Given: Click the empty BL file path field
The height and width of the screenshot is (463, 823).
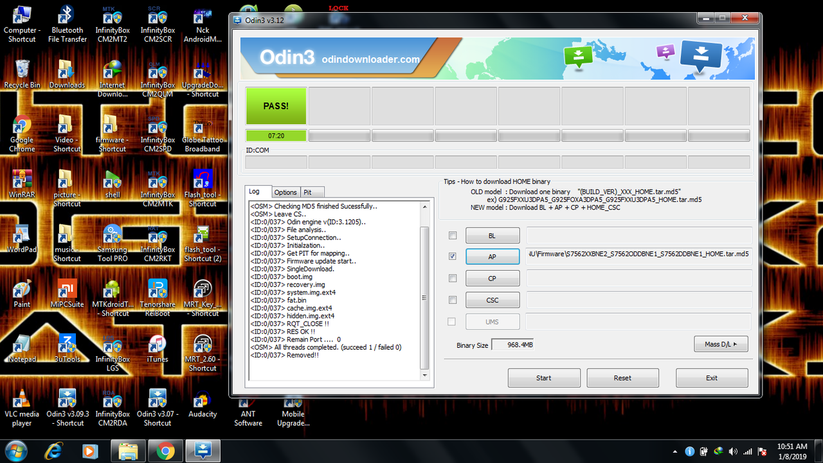Looking at the screenshot, I should 639,235.
